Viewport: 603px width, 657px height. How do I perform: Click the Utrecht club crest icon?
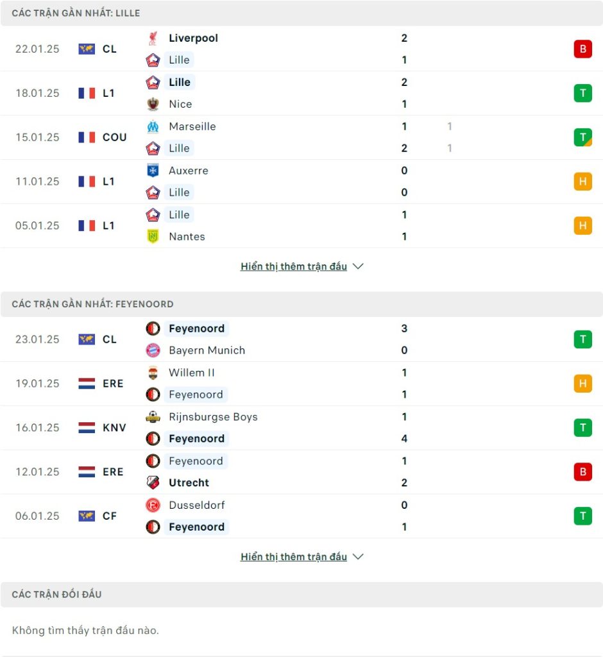click(153, 482)
